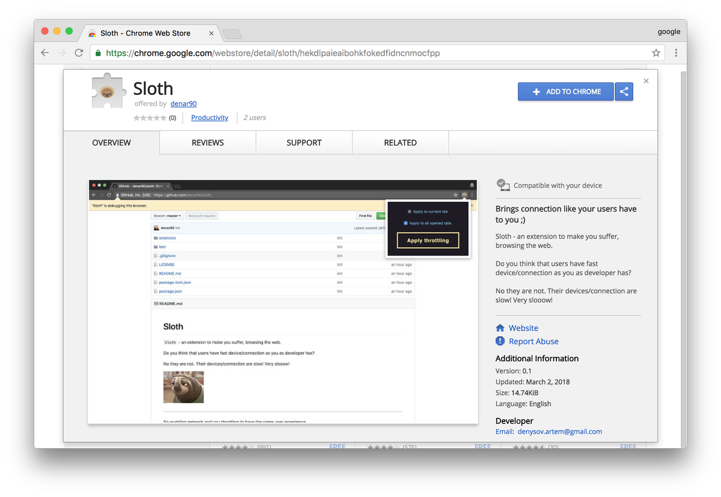Click the Sloth puzzle-piece extension icon
Viewport: 721px width, 497px height.
tap(108, 91)
